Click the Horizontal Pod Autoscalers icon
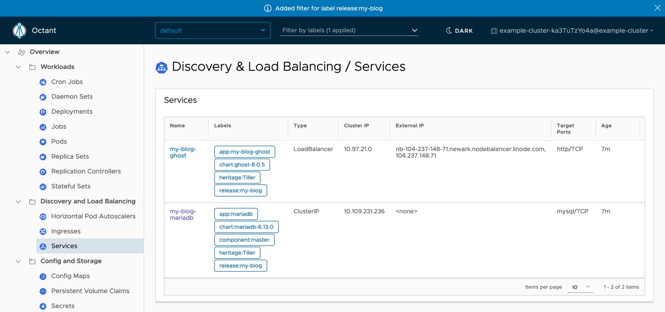This screenshot has height=312, width=665. [x=43, y=217]
